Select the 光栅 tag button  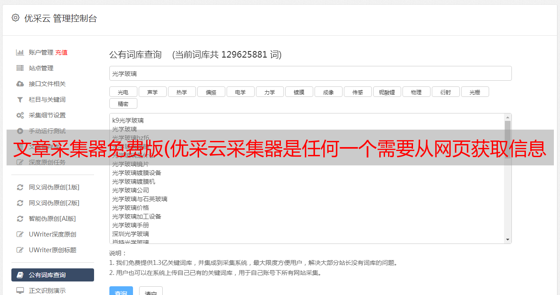coord(475,92)
